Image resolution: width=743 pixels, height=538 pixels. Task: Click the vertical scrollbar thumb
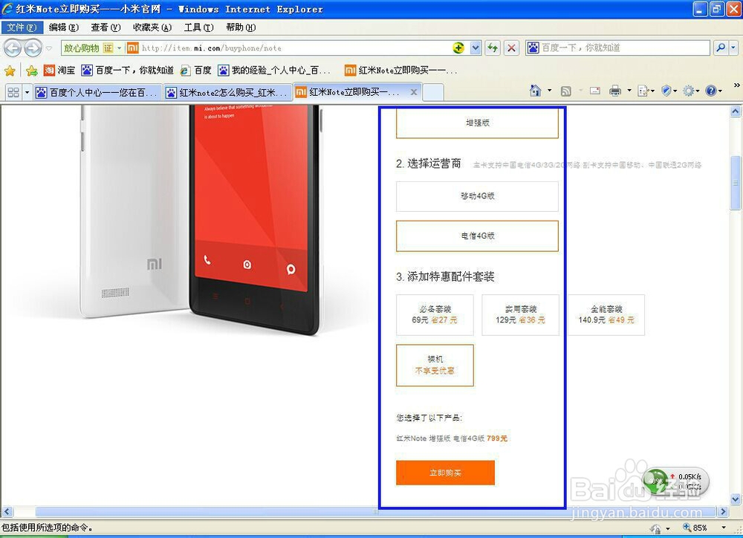click(x=736, y=183)
